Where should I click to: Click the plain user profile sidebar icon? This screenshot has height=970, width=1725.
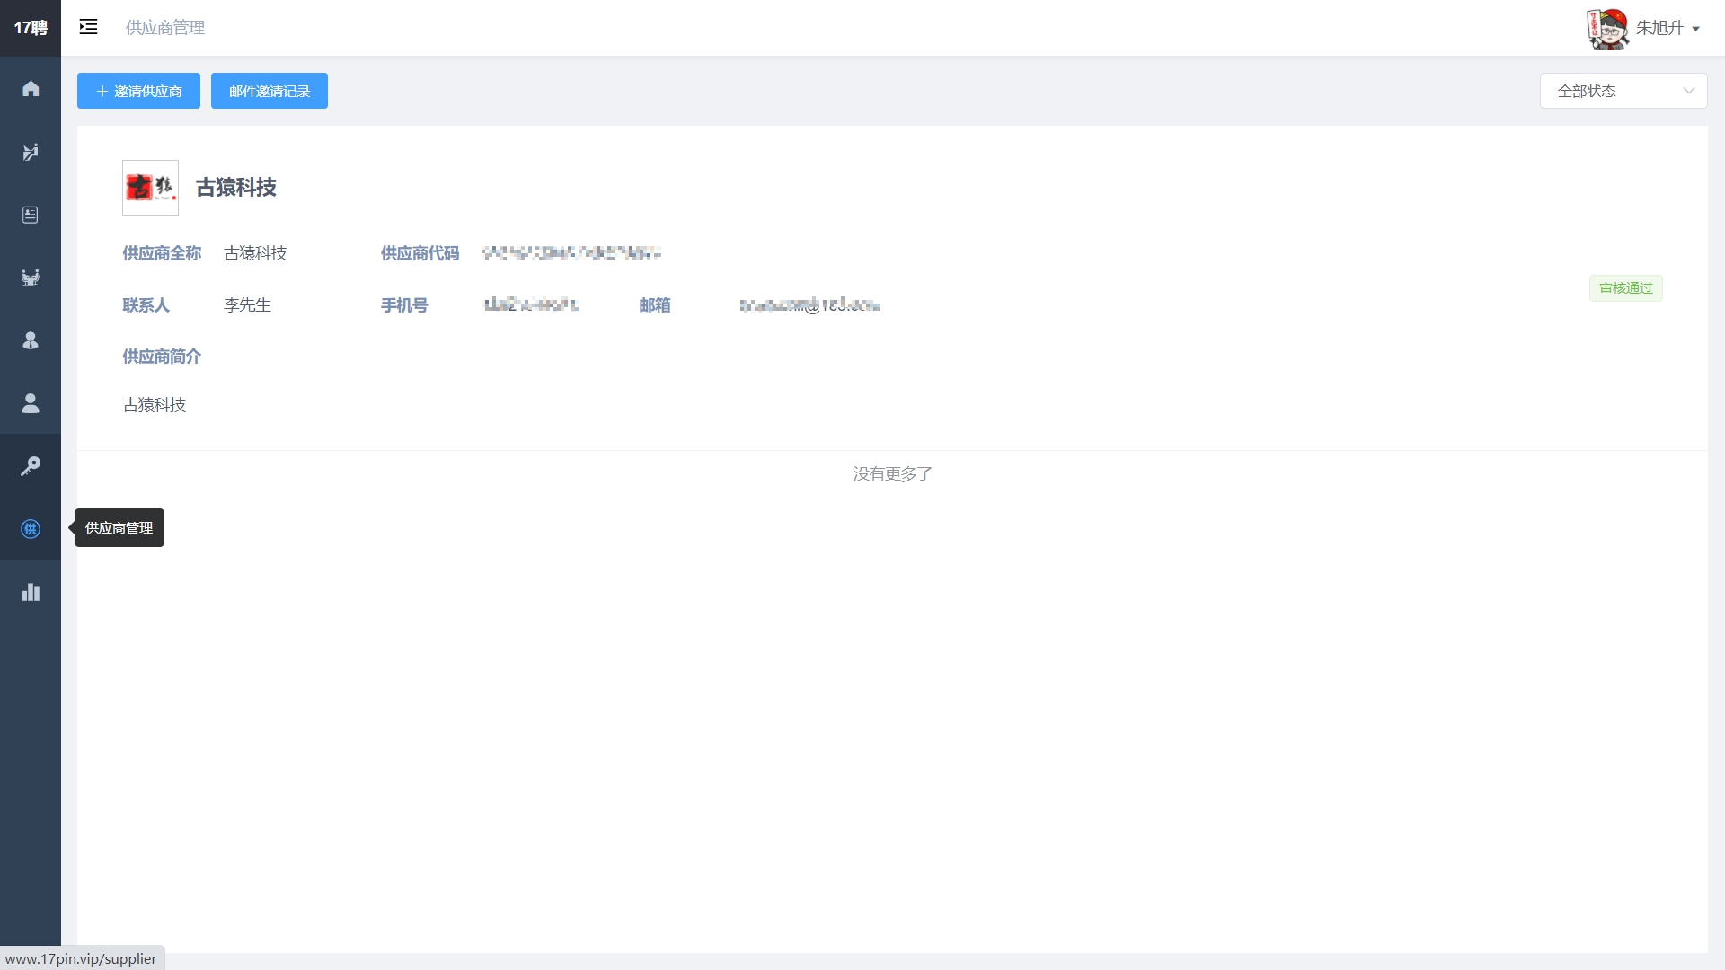pyautogui.click(x=31, y=403)
